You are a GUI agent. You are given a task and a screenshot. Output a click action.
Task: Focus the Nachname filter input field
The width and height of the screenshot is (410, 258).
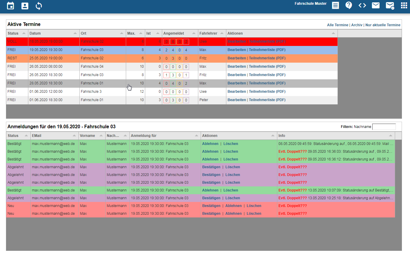pos(384,127)
